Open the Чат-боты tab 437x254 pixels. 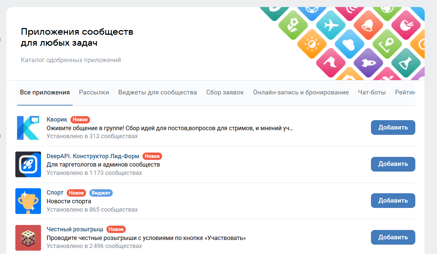[x=372, y=92]
